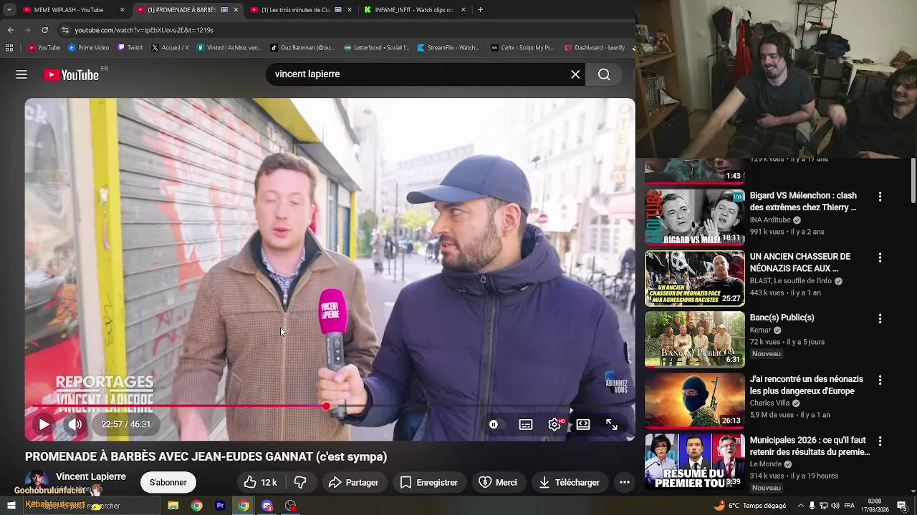
Task: Open the Prime Video bookmark
Action: coord(89,48)
